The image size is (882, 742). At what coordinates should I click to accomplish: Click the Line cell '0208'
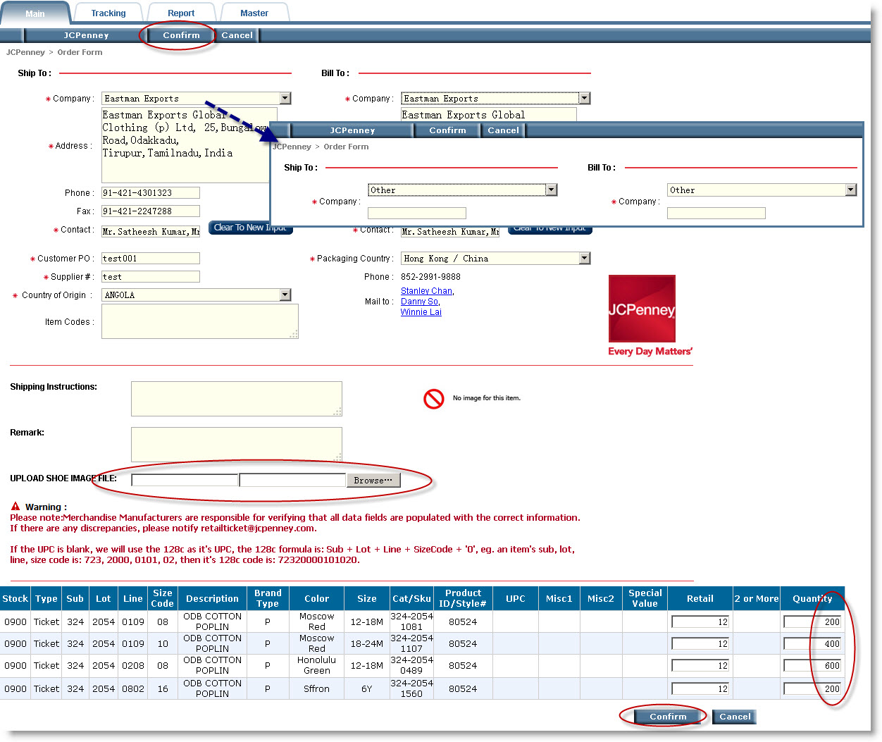tap(133, 666)
